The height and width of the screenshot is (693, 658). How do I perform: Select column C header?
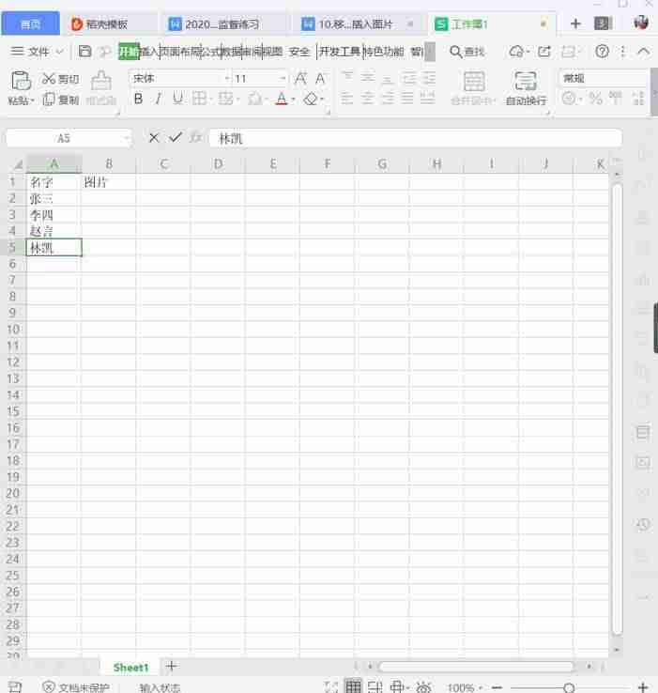[163, 164]
